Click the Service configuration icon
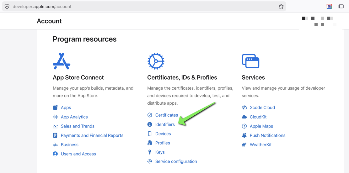This screenshot has height=173, width=349. point(150,161)
